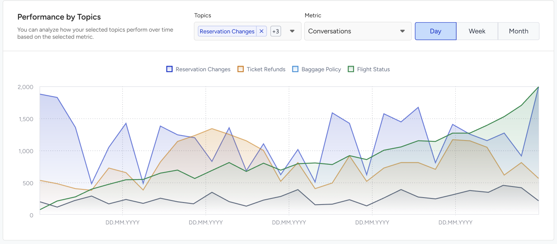The height and width of the screenshot is (244, 557).
Task: Click the Flight Status legend label
Action: coord(373,69)
